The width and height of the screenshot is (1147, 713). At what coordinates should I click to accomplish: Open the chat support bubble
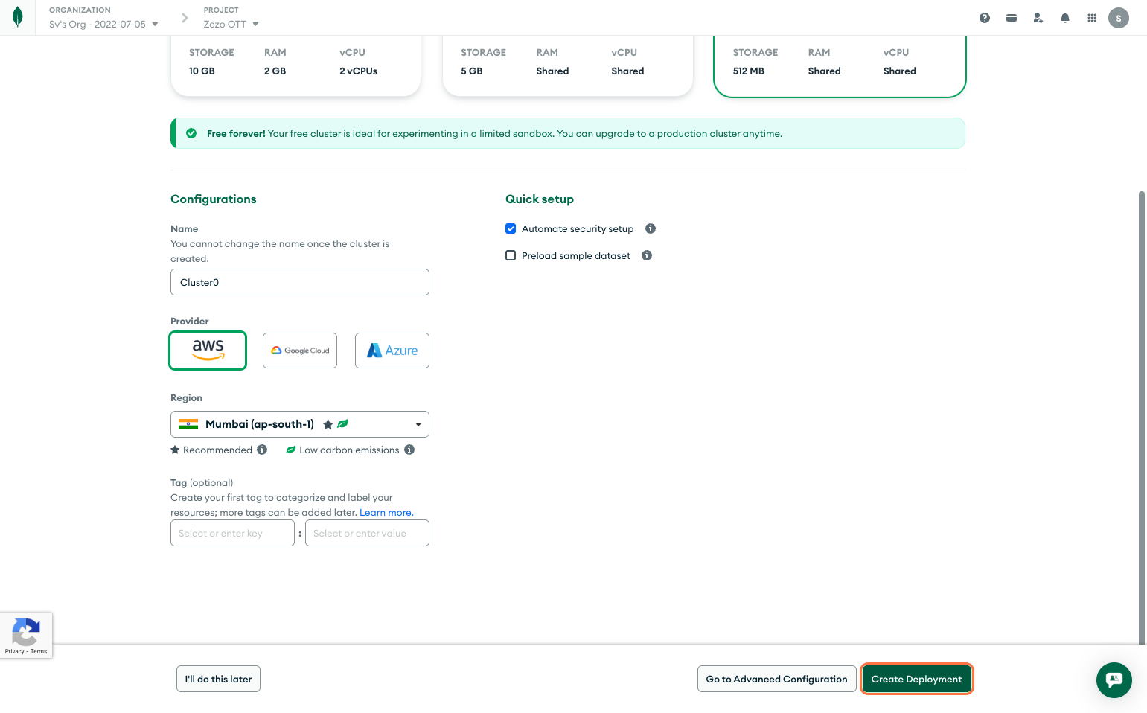point(1114,680)
